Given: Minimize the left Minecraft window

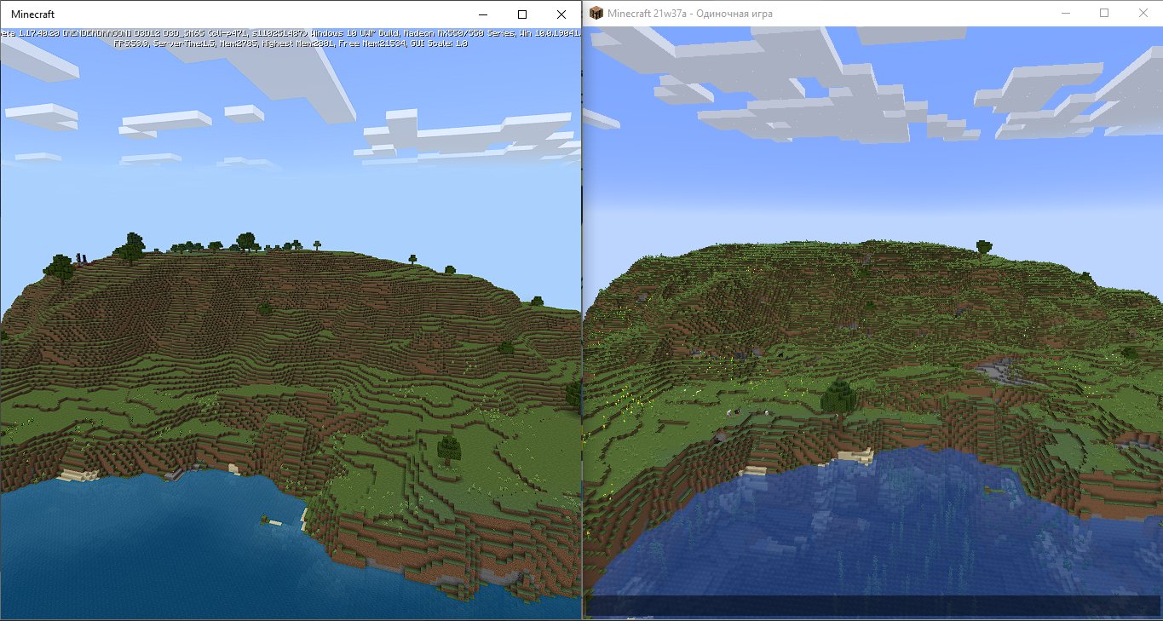Looking at the screenshot, I should tap(483, 14).
